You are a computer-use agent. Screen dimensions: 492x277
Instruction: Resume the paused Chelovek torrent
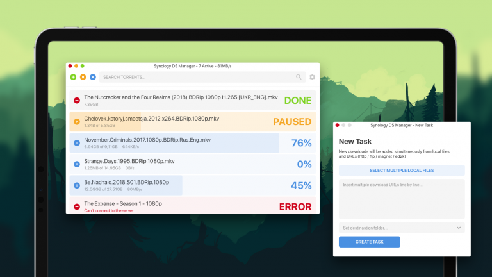tap(77, 122)
